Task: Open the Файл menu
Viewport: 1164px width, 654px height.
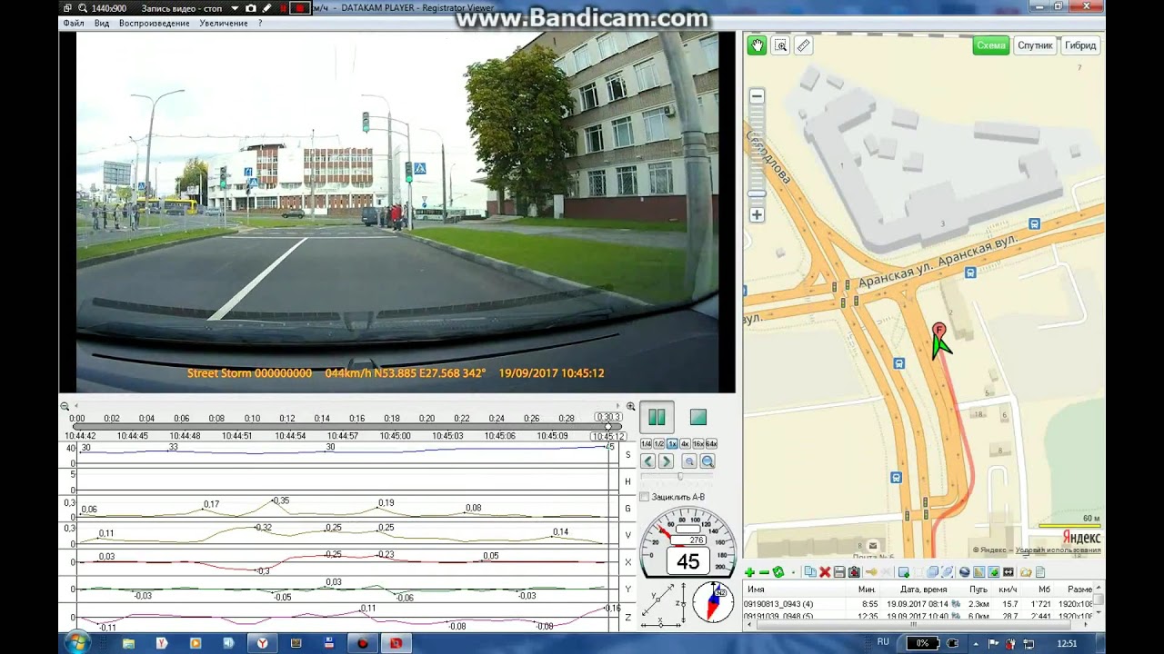Action: point(74,23)
